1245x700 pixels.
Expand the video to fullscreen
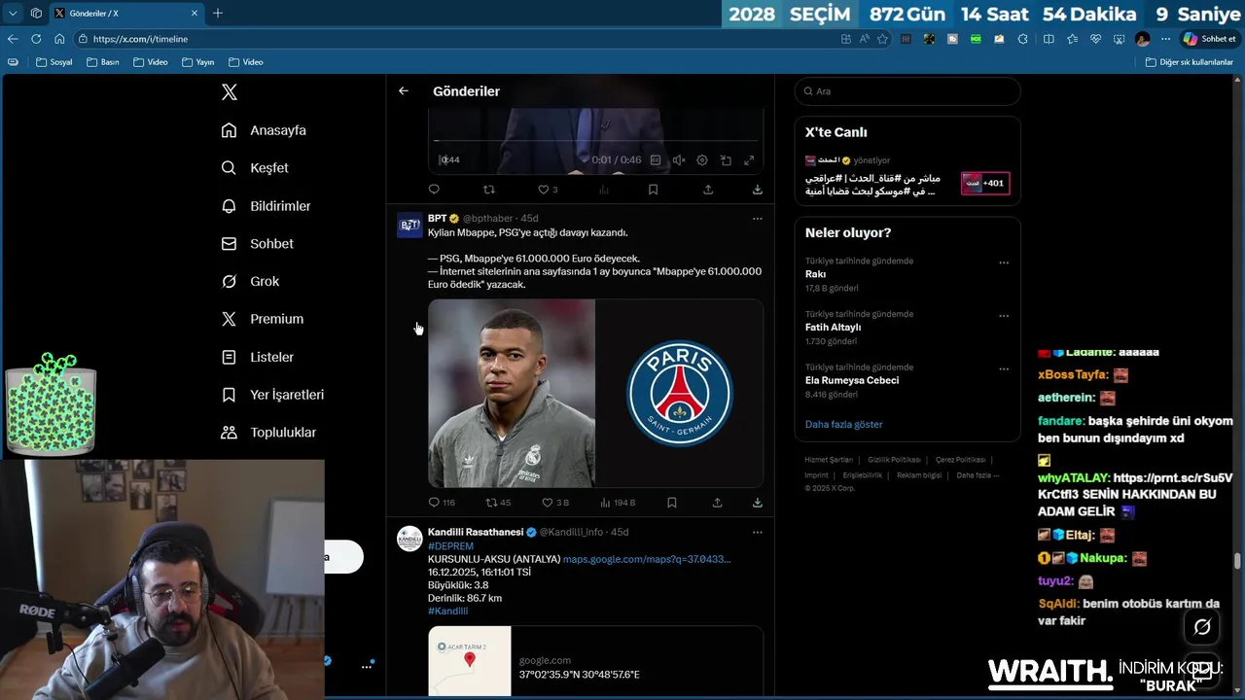(x=749, y=160)
